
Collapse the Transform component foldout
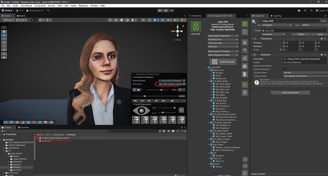coord(252,39)
